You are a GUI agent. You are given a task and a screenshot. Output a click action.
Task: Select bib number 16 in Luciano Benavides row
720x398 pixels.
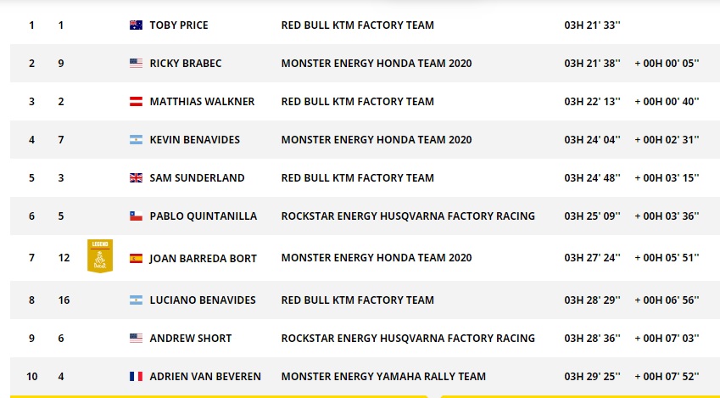click(64, 300)
